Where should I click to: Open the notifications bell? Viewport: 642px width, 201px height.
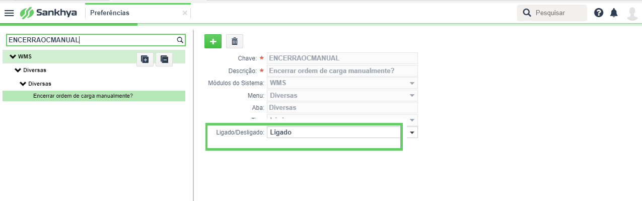[x=614, y=13]
